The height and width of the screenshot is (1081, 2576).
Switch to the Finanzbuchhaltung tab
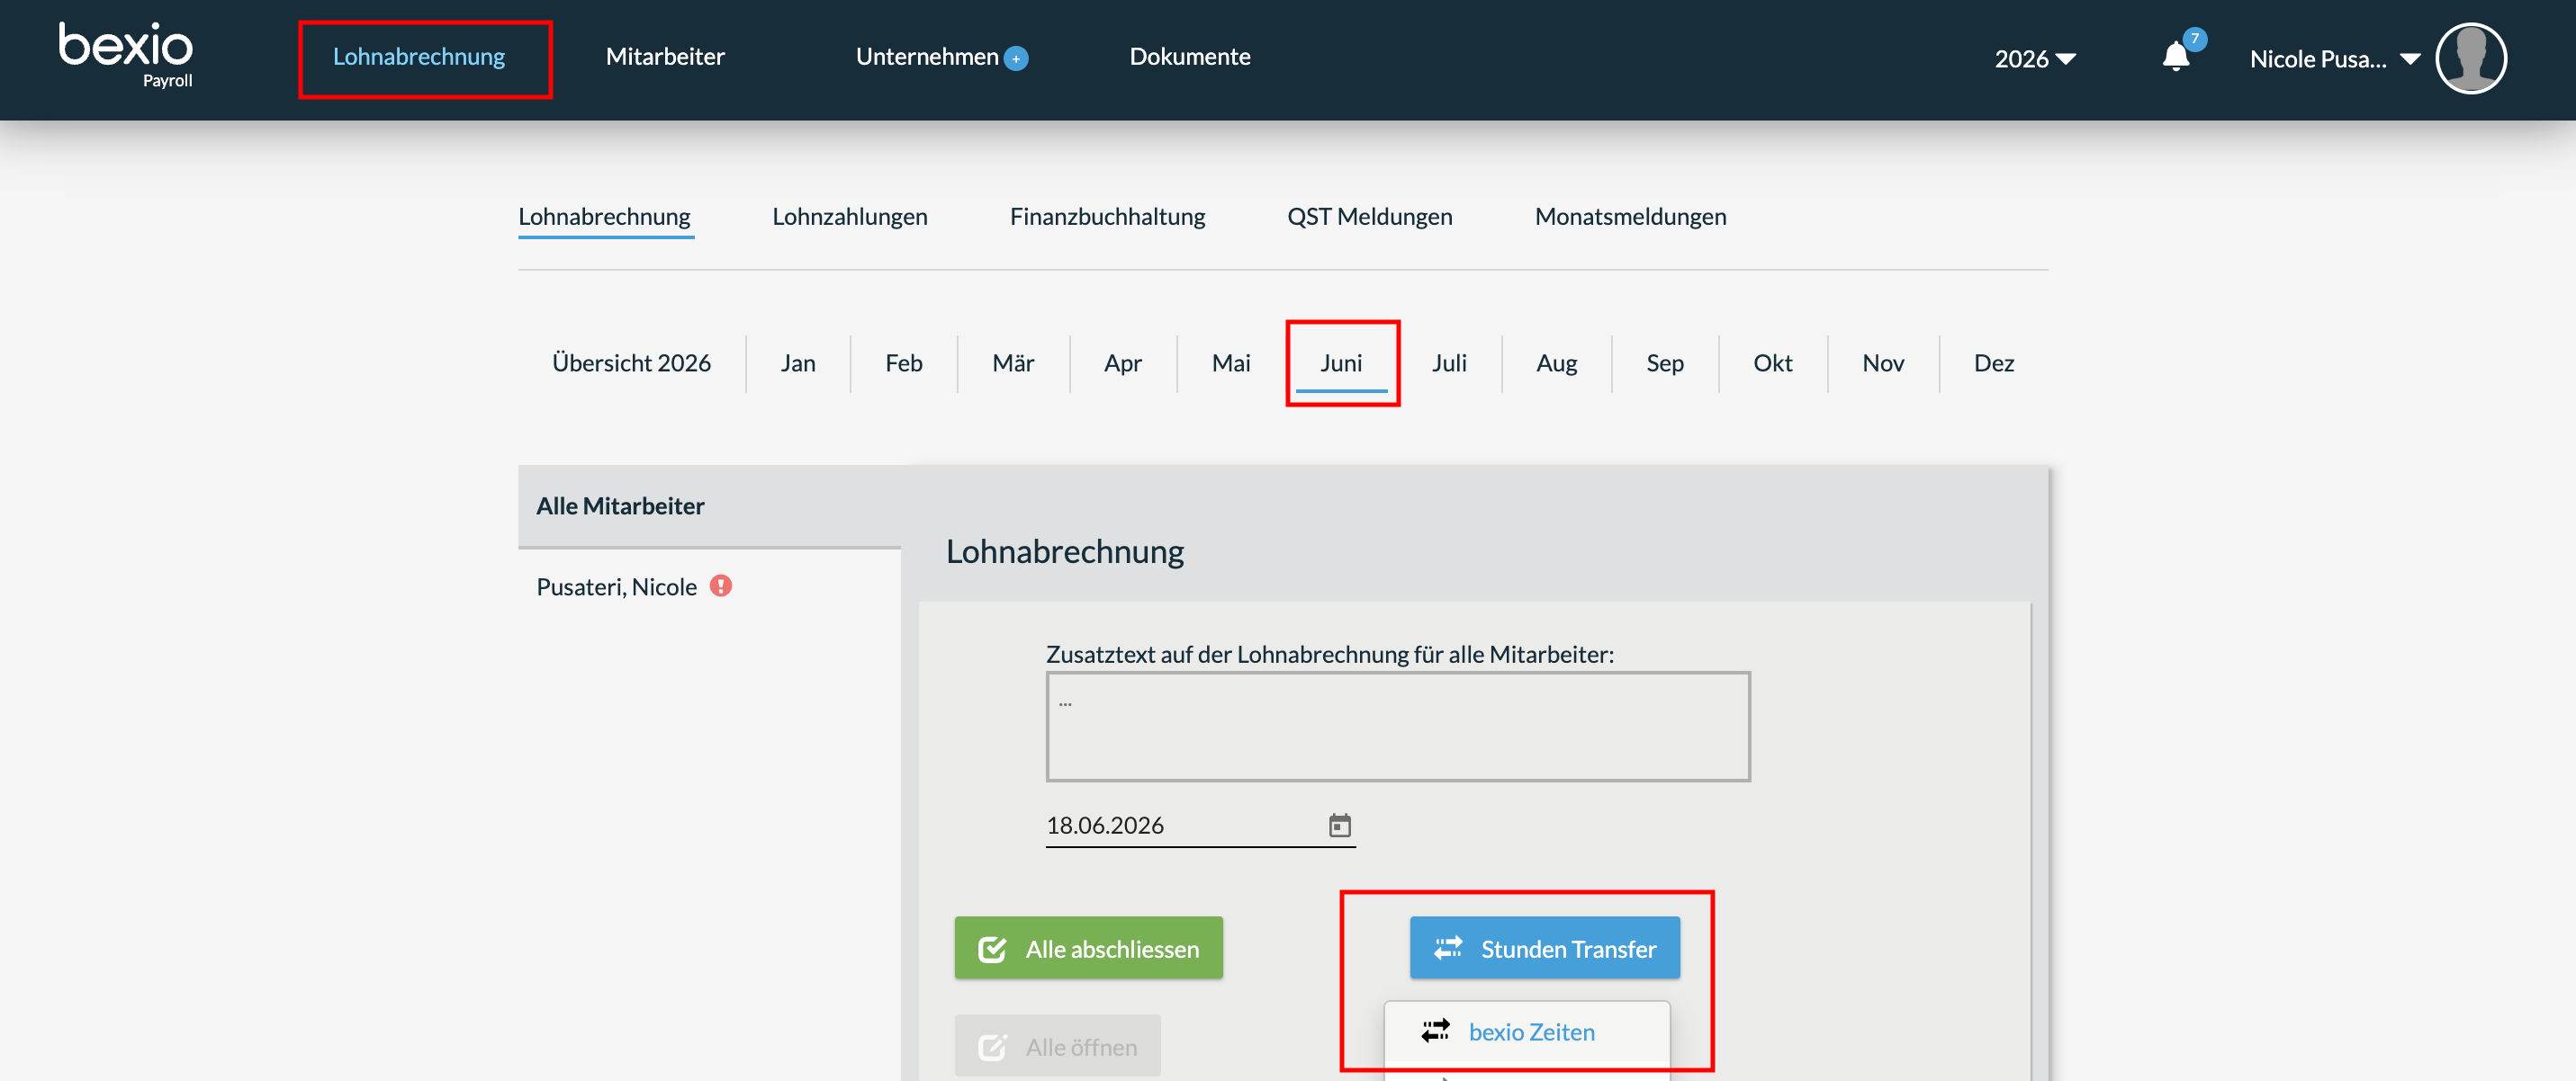click(x=1107, y=217)
